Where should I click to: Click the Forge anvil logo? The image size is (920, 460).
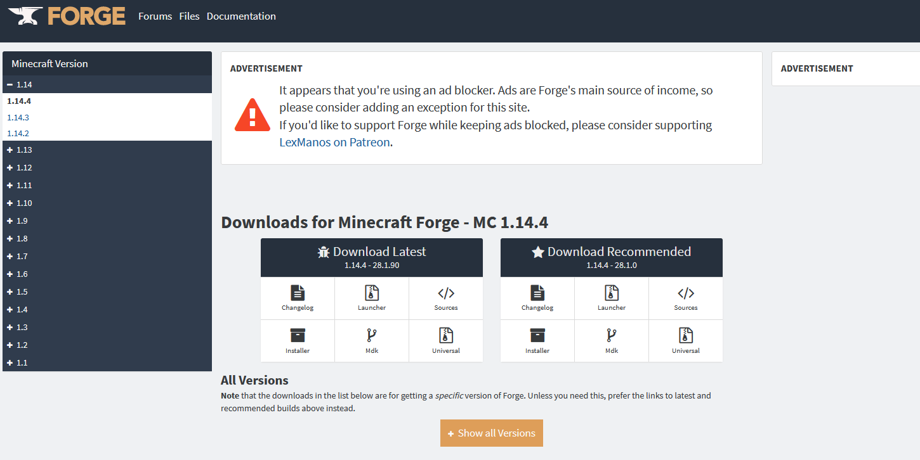[67, 16]
